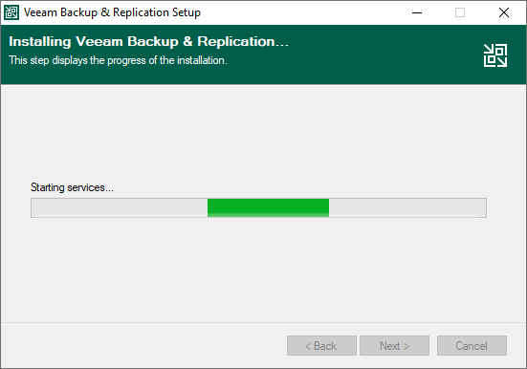The height and width of the screenshot is (369, 527).
Task: Click the "Installing Veeam Backup & Replication..." heading
Action: [x=148, y=41]
